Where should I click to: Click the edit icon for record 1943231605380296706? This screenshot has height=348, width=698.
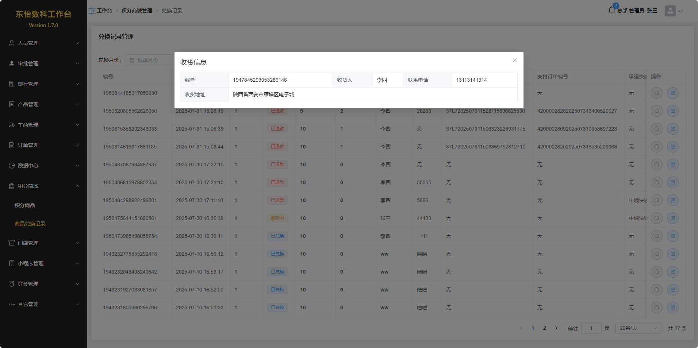pyautogui.click(x=672, y=308)
